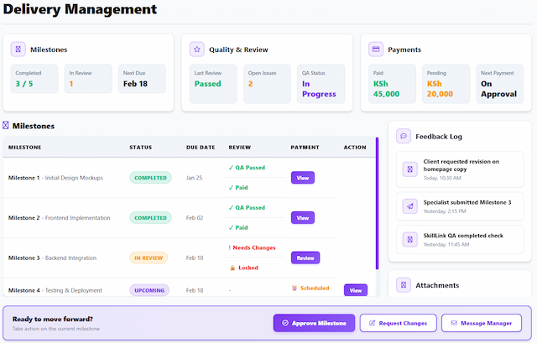Image resolution: width=537 pixels, height=343 pixels.
Task: Click send icon beside Specialist submitted Milestone 3
Action: (410, 206)
